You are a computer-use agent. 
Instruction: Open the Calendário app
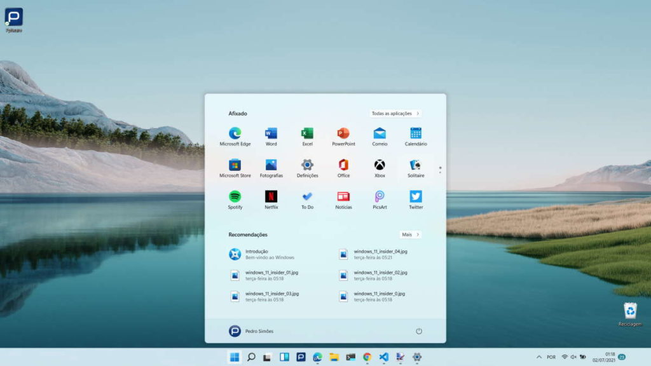415,132
